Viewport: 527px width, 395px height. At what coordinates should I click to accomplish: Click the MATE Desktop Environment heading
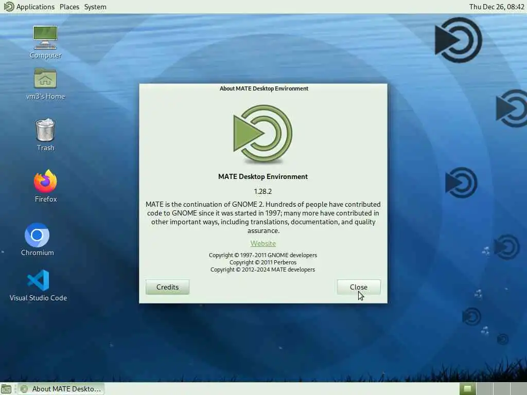point(263,177)
